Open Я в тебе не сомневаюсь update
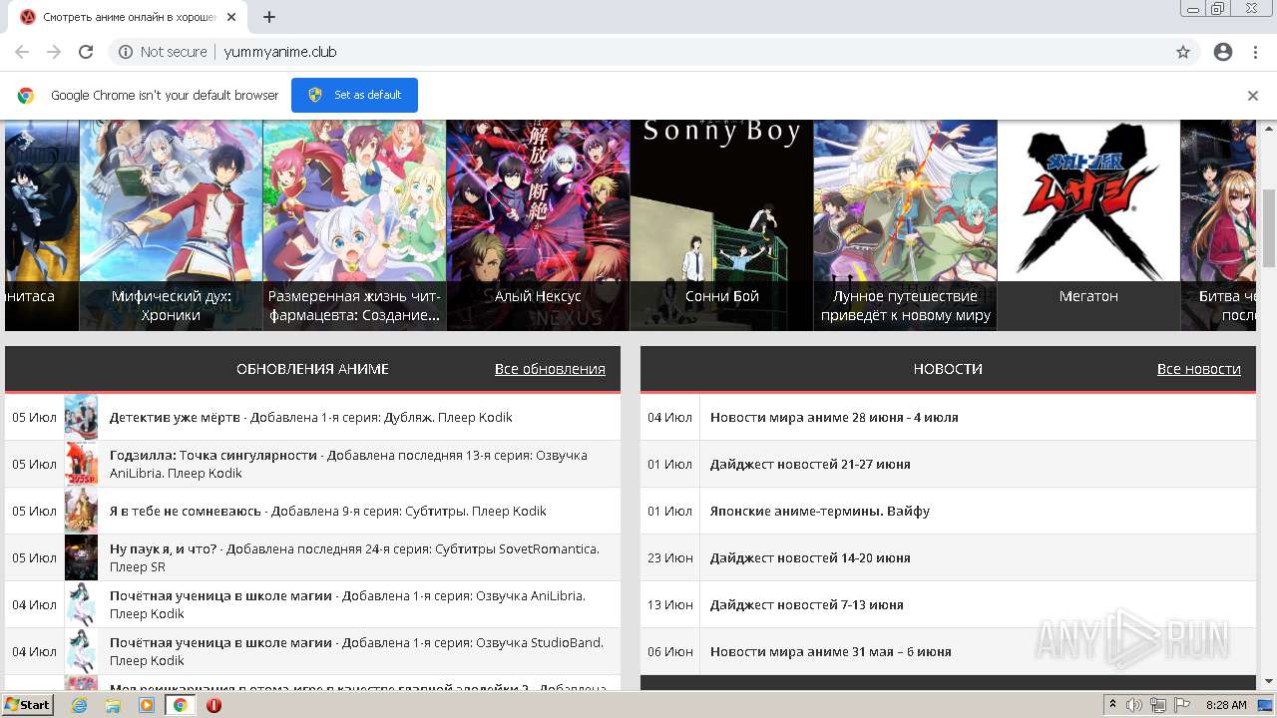The width and height of the screenshot is (1277, 718). click(328, 511)
